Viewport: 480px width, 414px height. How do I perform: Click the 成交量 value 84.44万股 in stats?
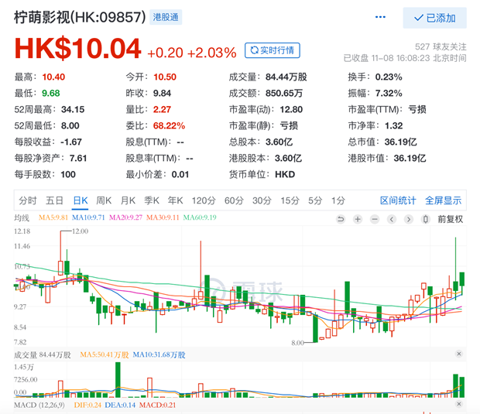click(x=286, y=77)
